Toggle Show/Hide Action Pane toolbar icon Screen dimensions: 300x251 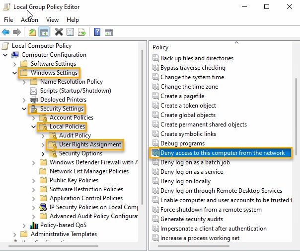click(x=109, y=32)
